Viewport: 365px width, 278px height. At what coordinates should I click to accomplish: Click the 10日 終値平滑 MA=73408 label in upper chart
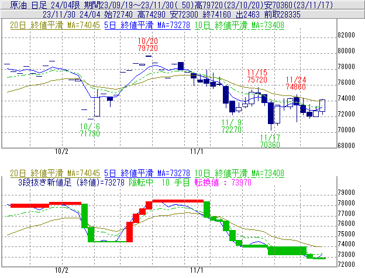(239, 25)
